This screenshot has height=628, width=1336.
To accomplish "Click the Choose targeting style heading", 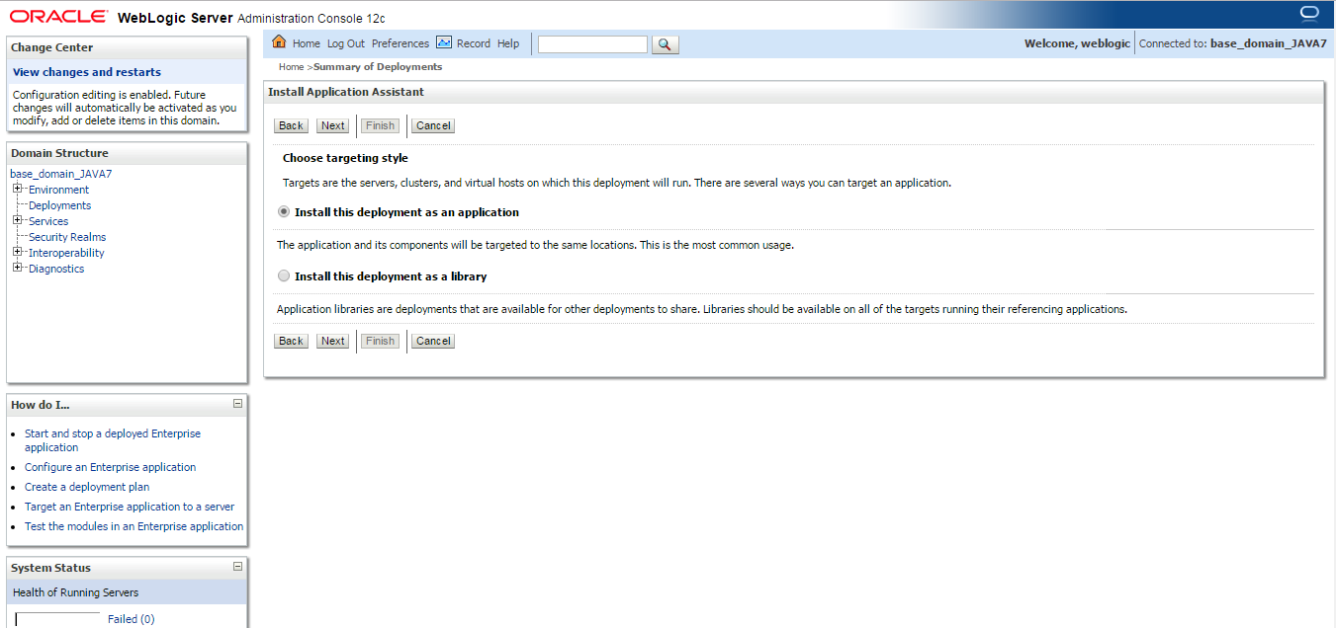I will pyautogui.click(x=345, y=158).
